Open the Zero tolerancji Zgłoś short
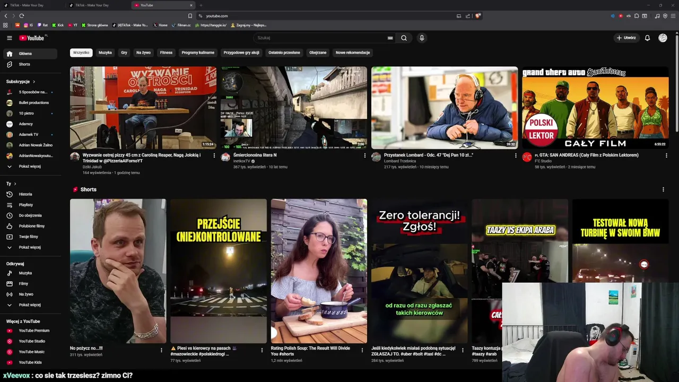 pos(419,271)
